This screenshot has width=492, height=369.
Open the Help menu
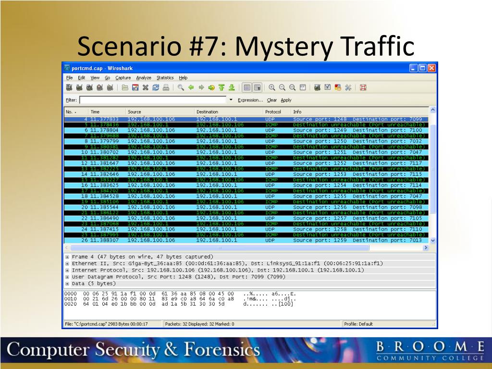coord(183,78)
